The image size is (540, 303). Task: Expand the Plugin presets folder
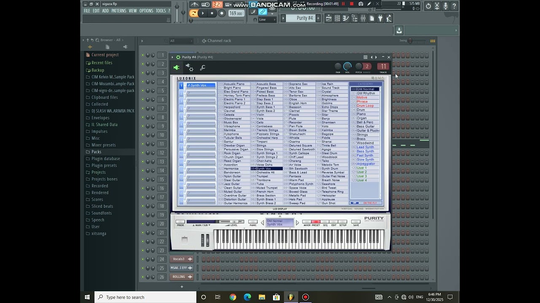(104, 165)
